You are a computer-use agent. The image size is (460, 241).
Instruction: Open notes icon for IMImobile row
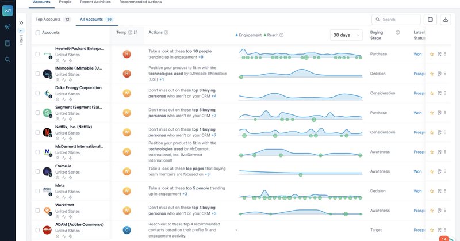tap(439, 74)
